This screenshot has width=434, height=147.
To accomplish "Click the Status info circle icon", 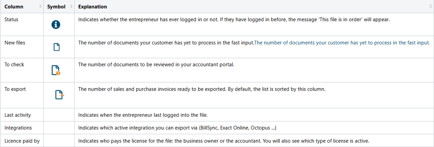I will click(56, 24).
